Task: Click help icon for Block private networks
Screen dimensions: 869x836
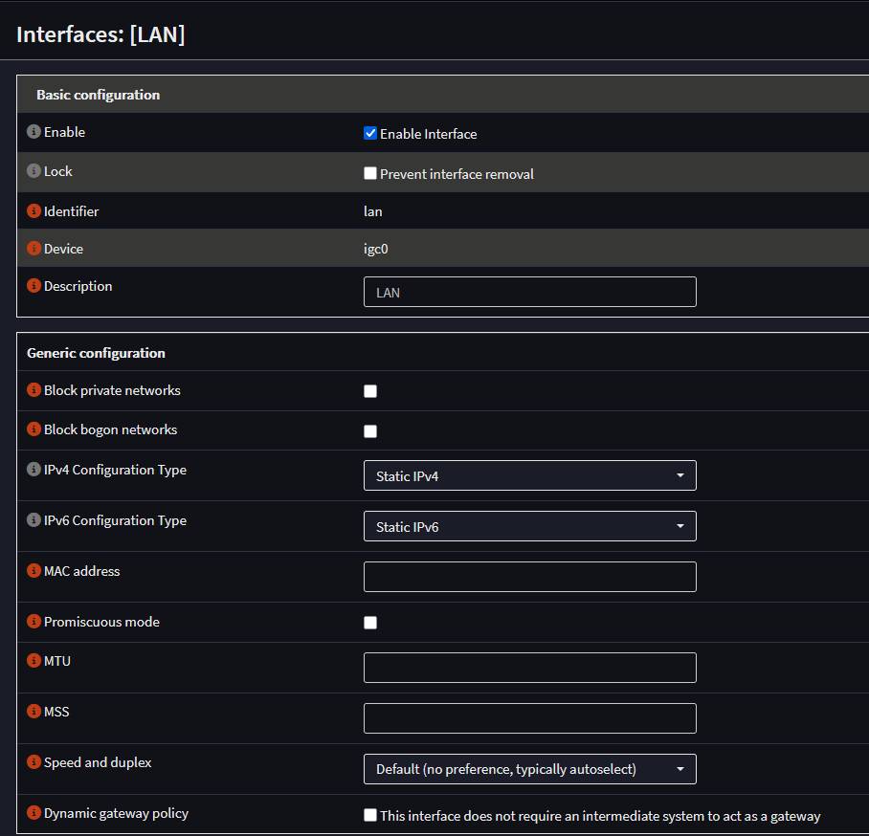Action: click(33, 390)
